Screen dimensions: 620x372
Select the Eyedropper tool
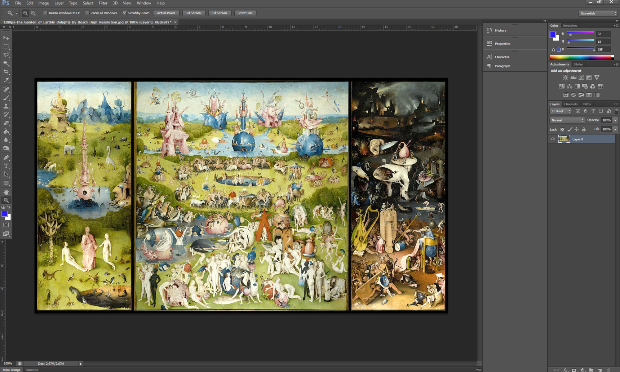coord(6,80)
